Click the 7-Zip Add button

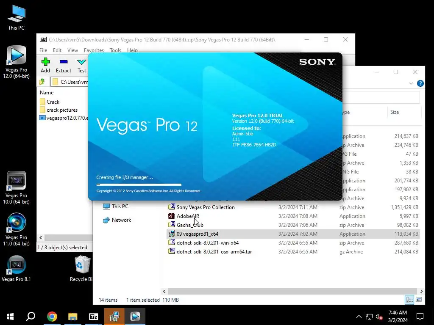[x=45, y=66]
